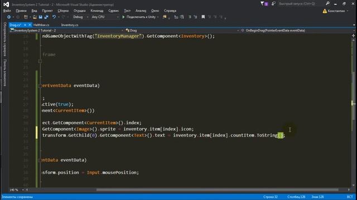
Task: Click the yellow account warning icon
Action: pyautogui.click(x=325, y=11)
